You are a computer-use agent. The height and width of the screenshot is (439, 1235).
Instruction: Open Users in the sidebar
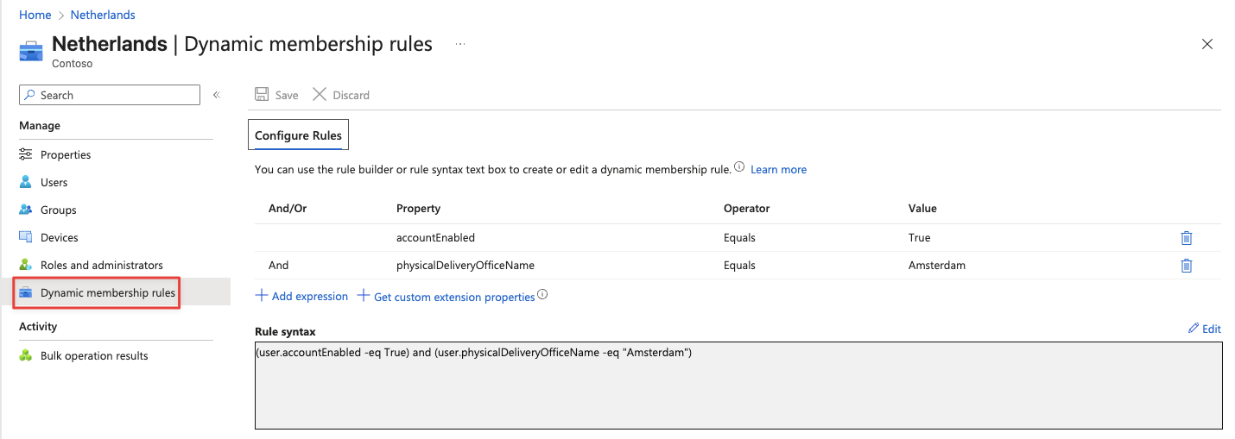coord(54,183)
